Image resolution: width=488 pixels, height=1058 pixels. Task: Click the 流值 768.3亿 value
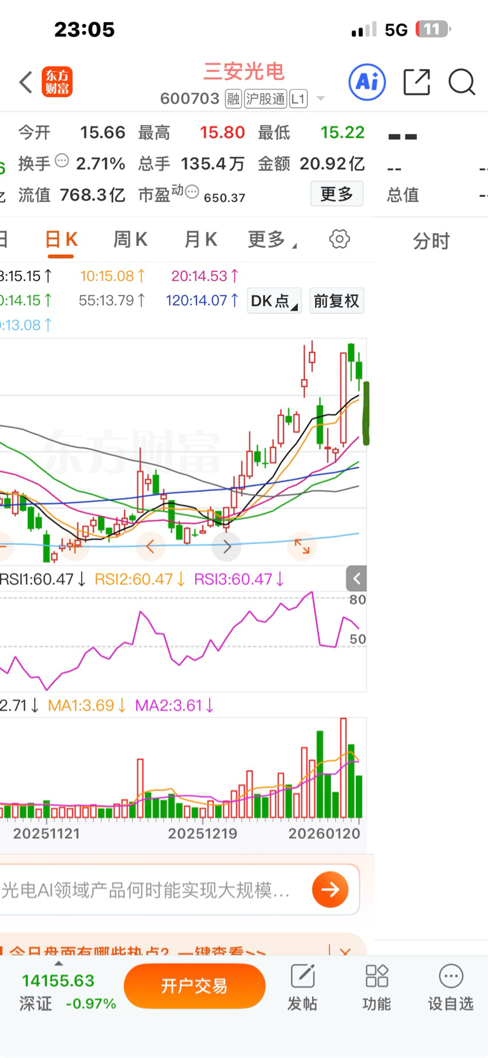pos(93,194)
